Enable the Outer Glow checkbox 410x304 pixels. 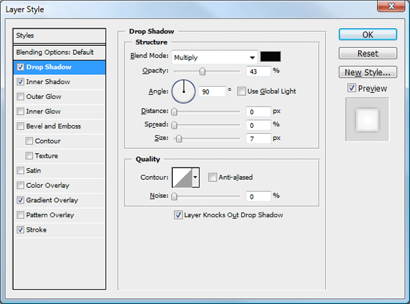20,97
